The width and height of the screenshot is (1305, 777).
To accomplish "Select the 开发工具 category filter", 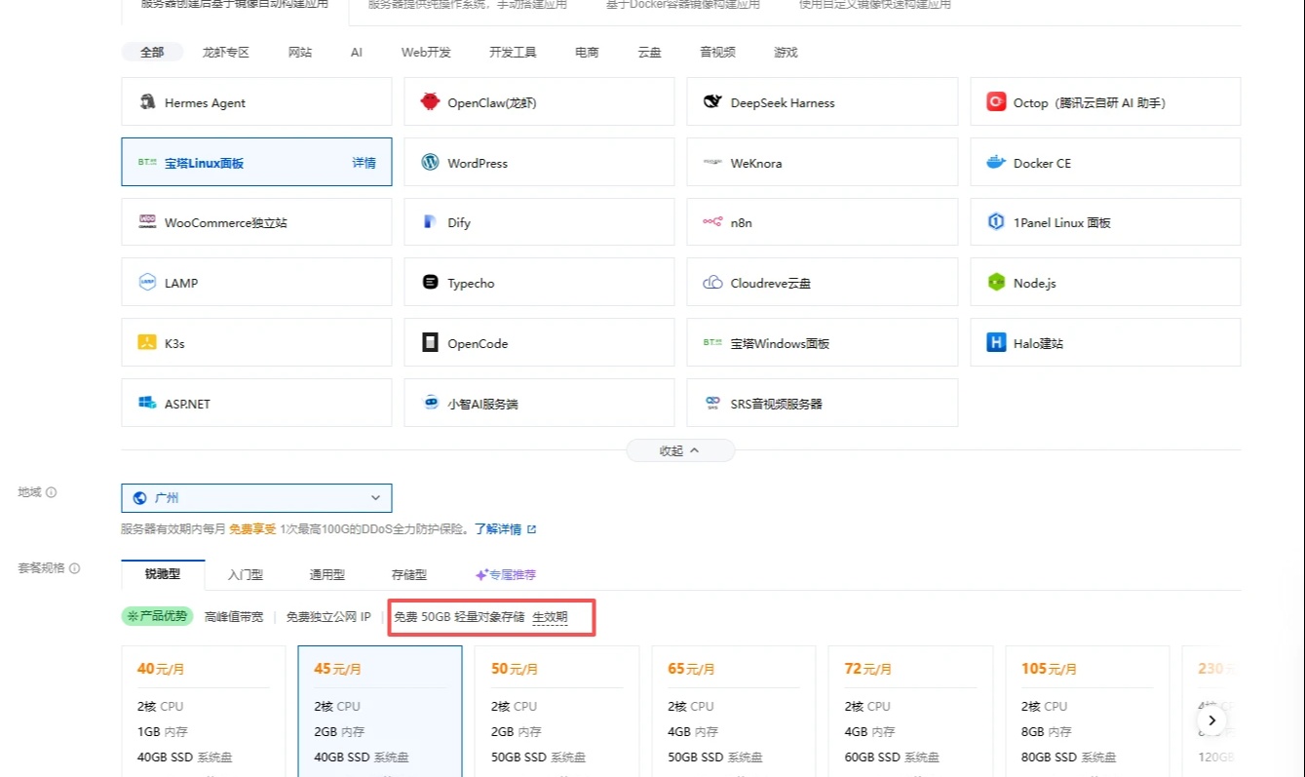I will (513, 53).
